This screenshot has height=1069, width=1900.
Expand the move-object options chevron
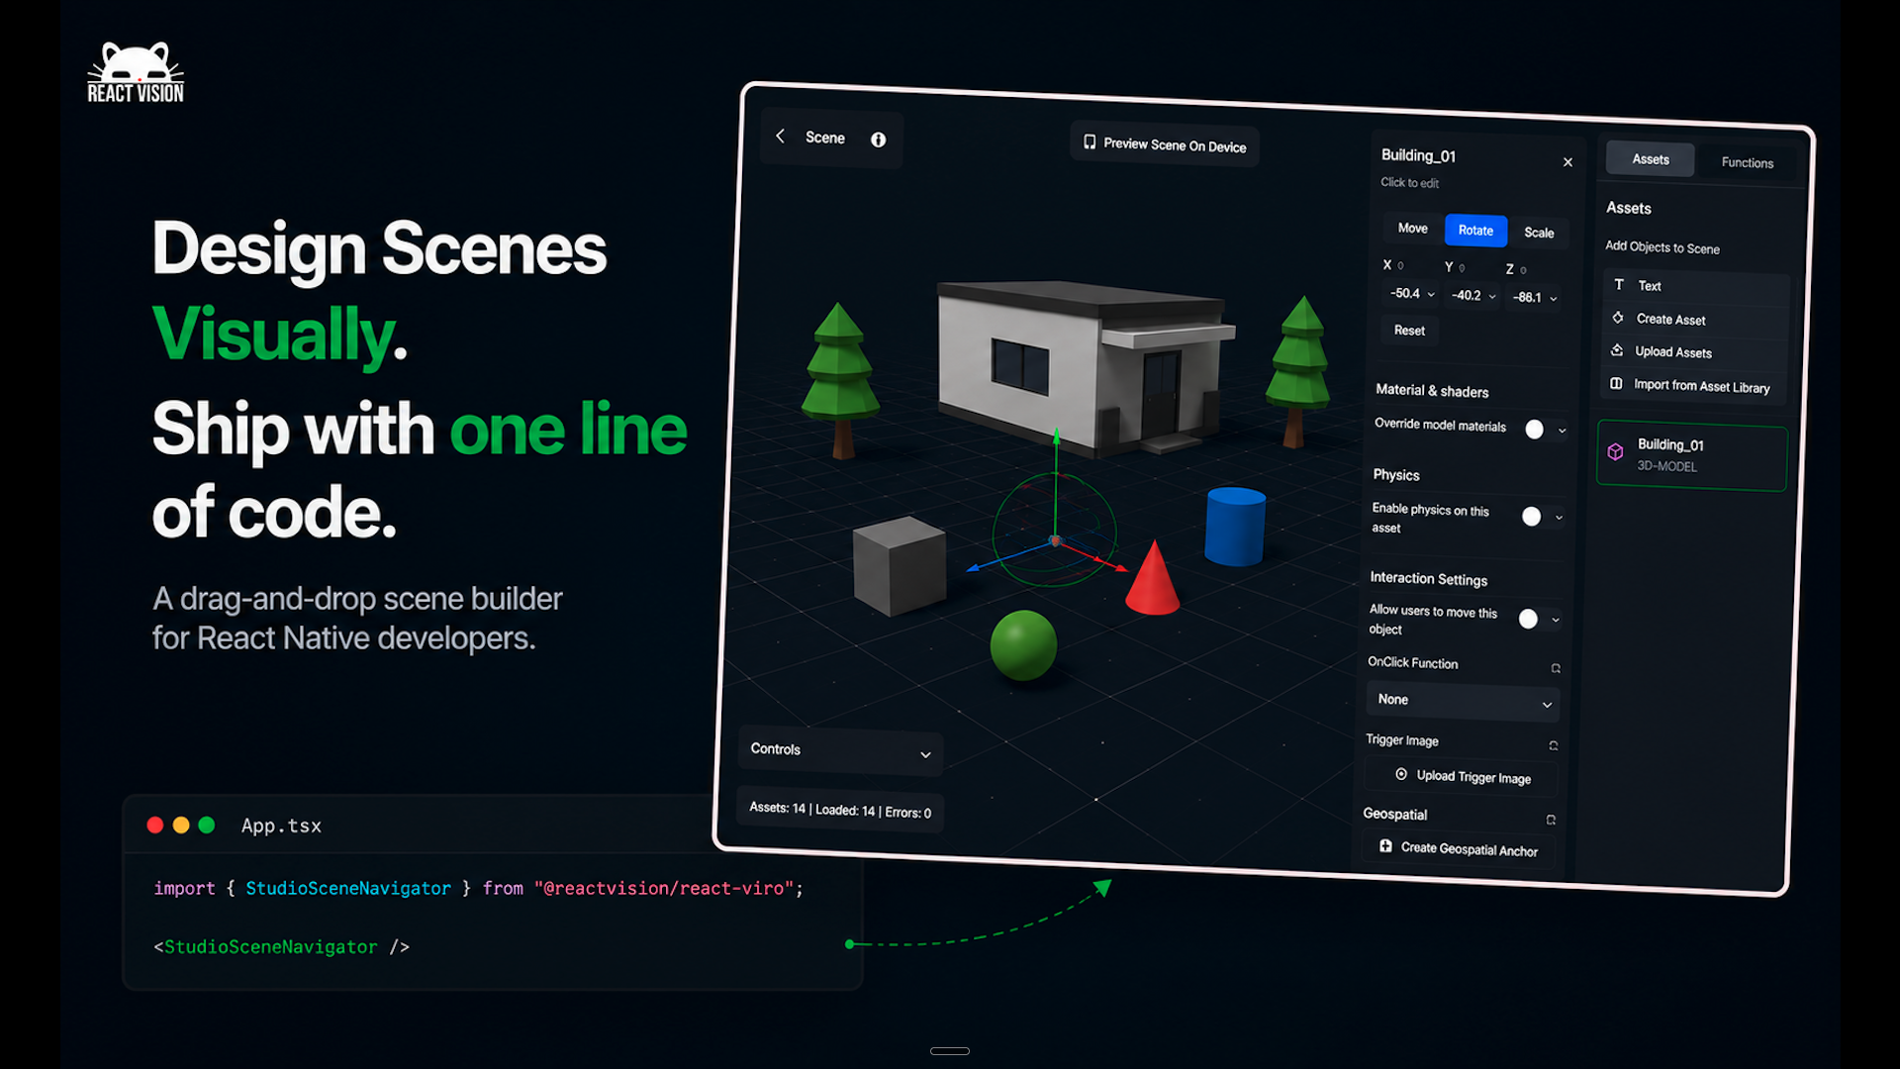click(x=1556, y=621)
